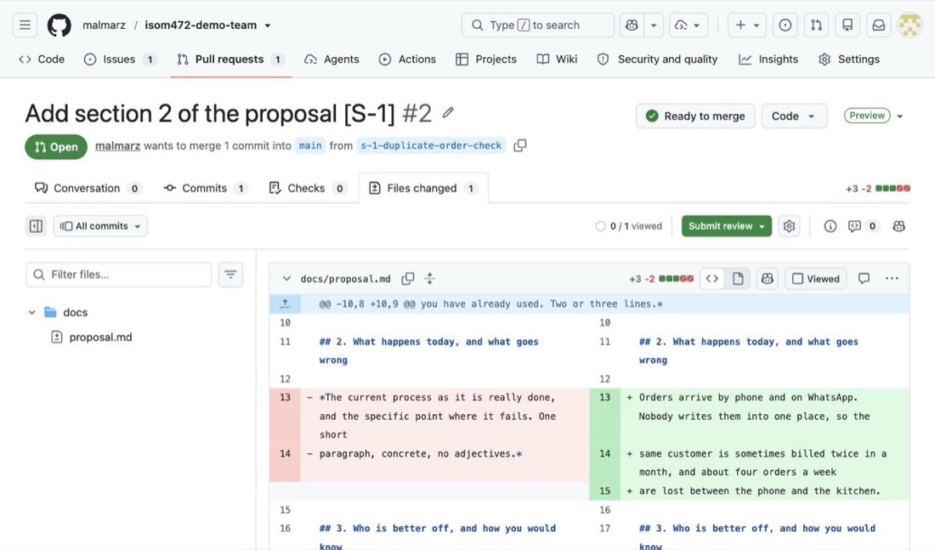Open Security and quality tab
Image resolution: width=935 pixels, height=550 pixels.
click(x=657, y=59)
